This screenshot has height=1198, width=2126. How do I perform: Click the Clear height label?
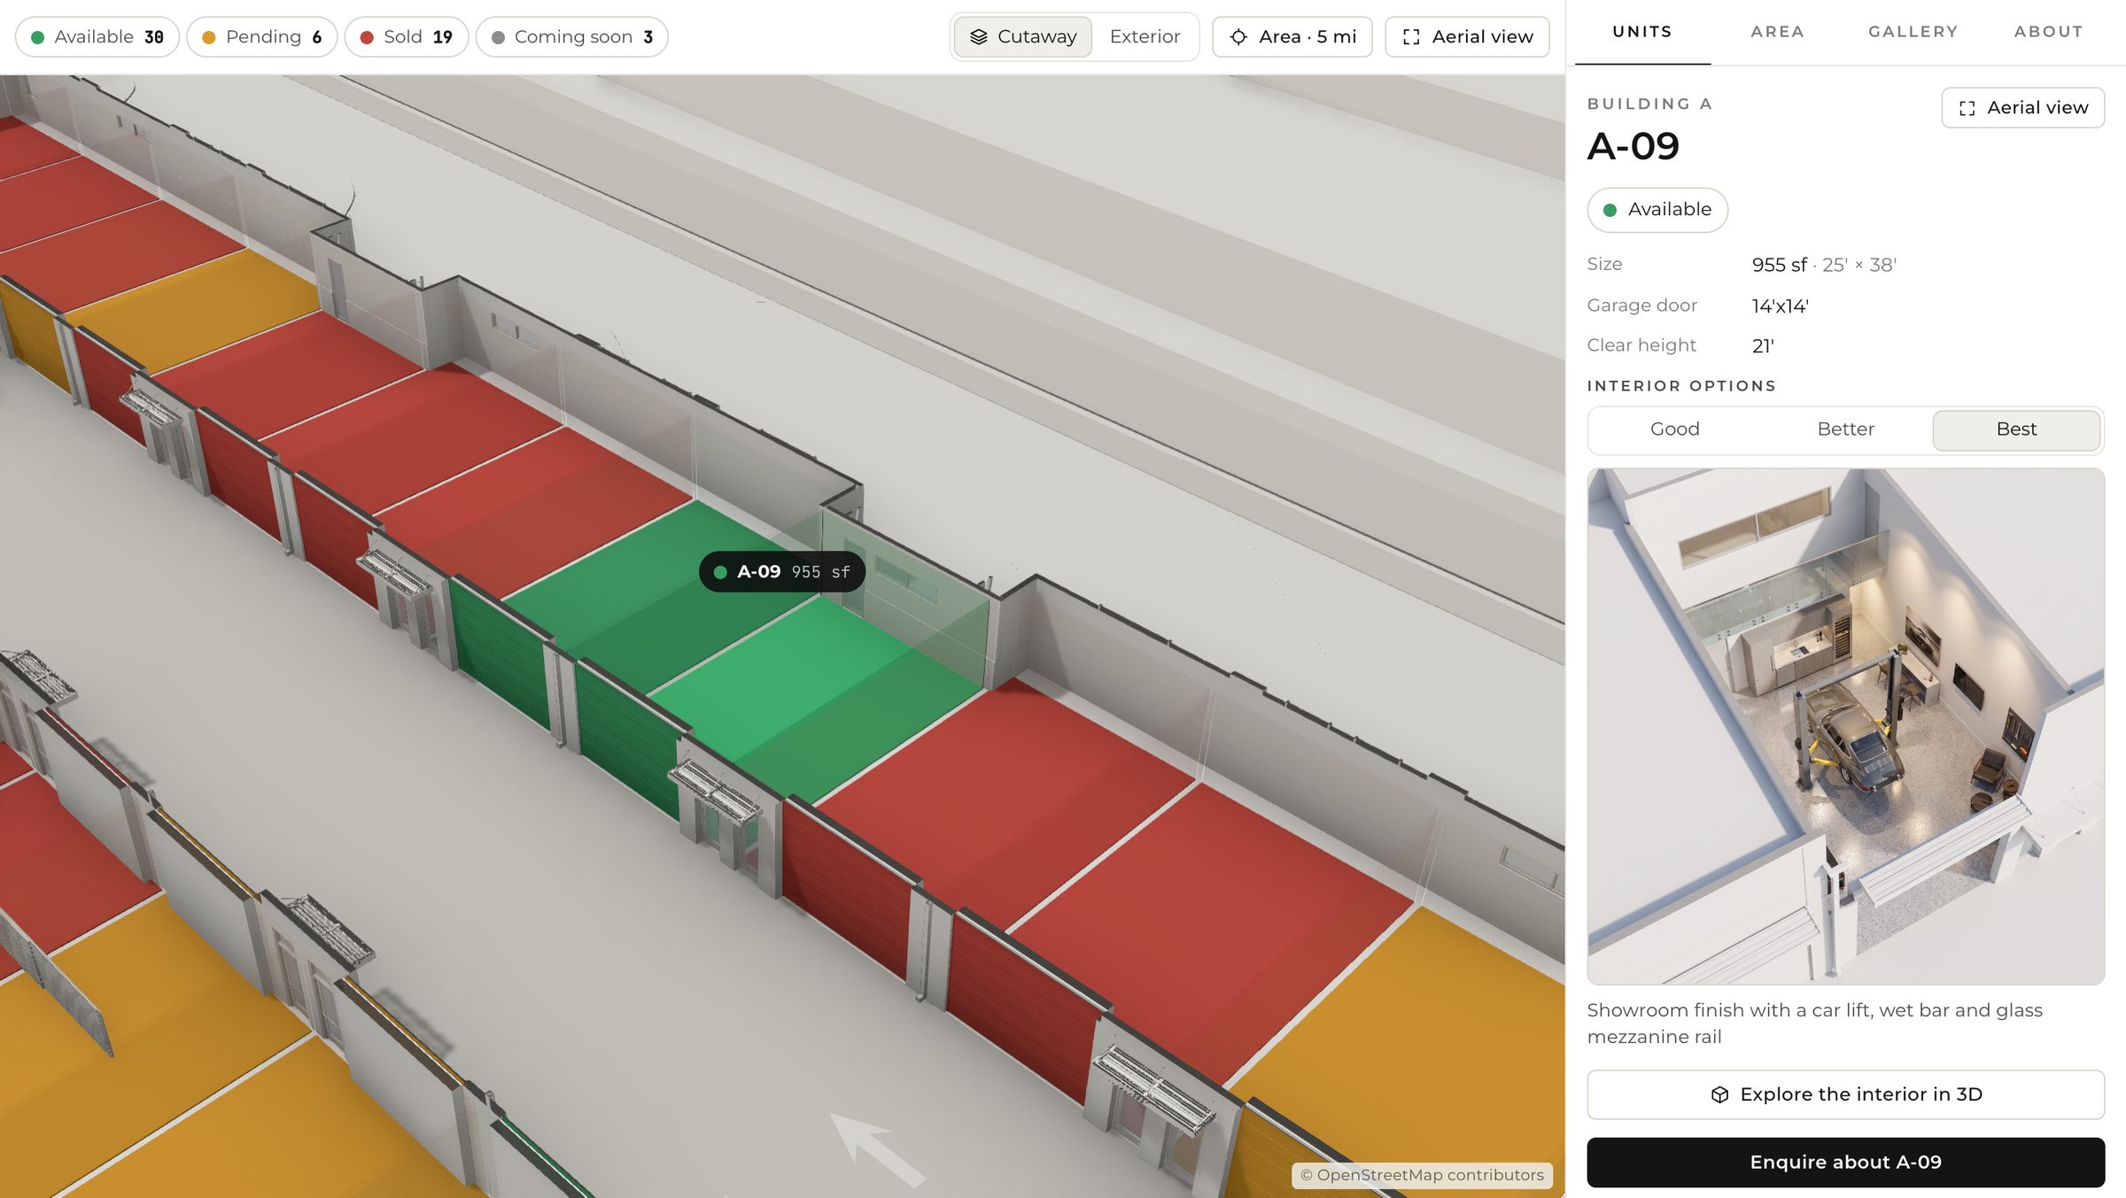coord(1641,345)
